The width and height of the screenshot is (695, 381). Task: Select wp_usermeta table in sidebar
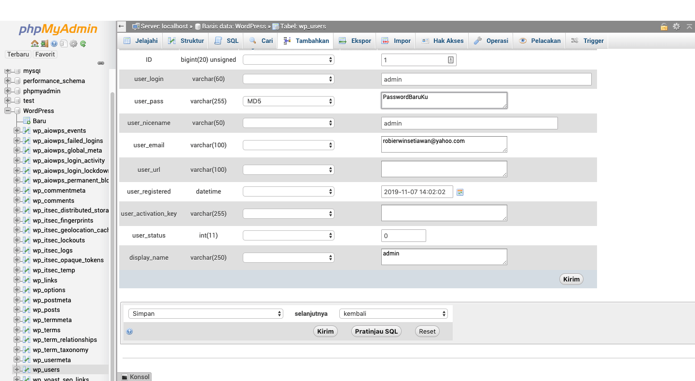click(x=52, y=360)
